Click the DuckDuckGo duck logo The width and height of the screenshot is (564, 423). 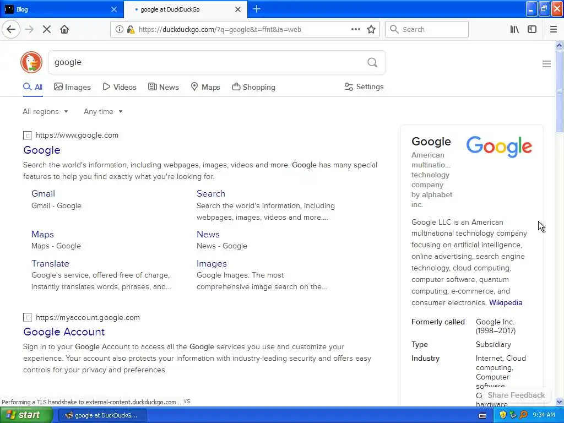pos(31,62)
